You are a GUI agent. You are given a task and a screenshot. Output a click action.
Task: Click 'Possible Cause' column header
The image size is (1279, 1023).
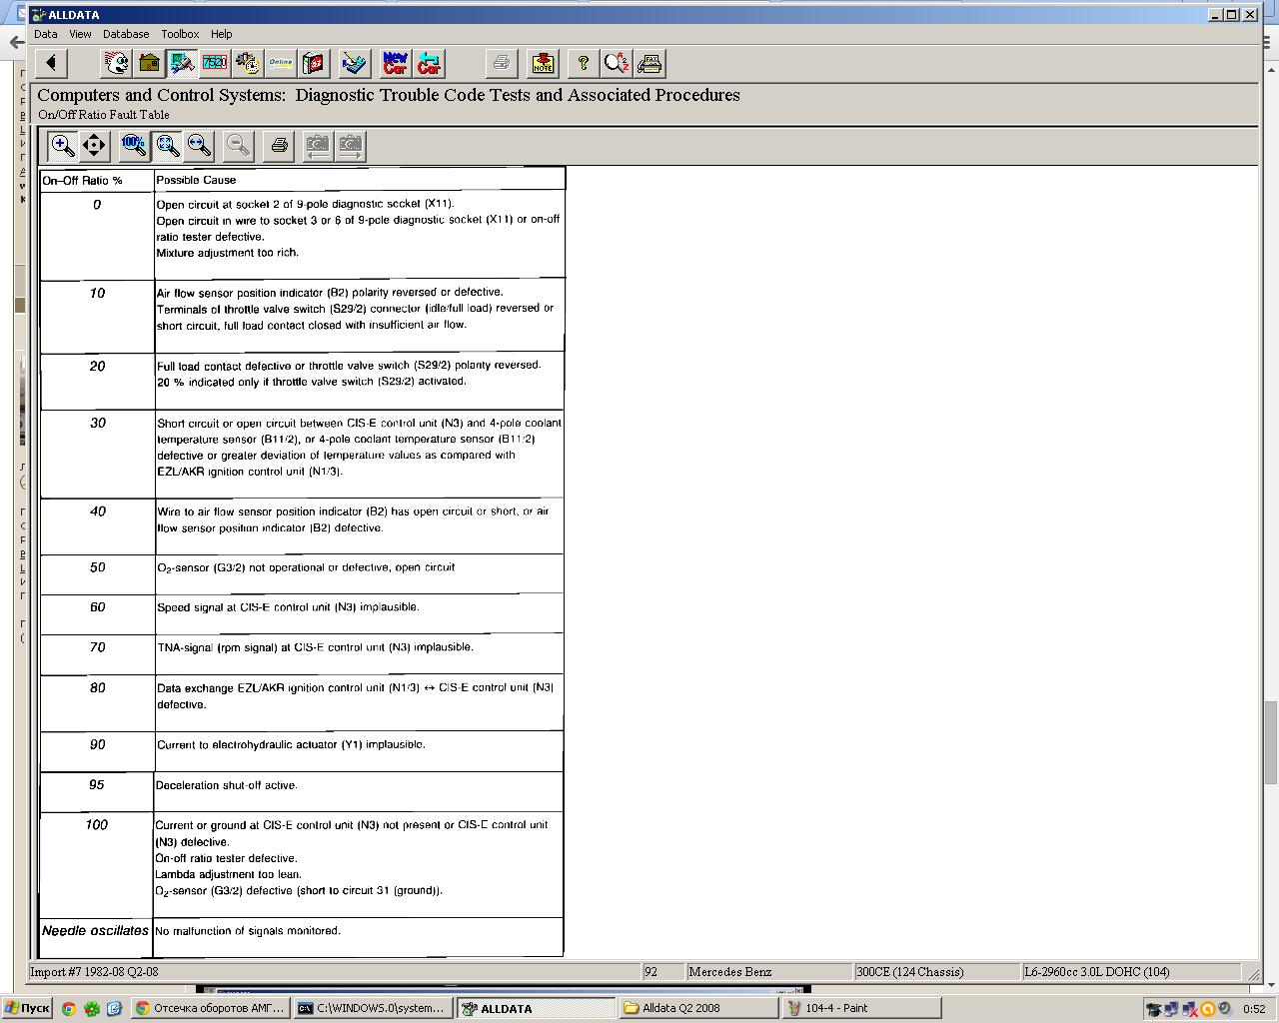tap(196, 180)
